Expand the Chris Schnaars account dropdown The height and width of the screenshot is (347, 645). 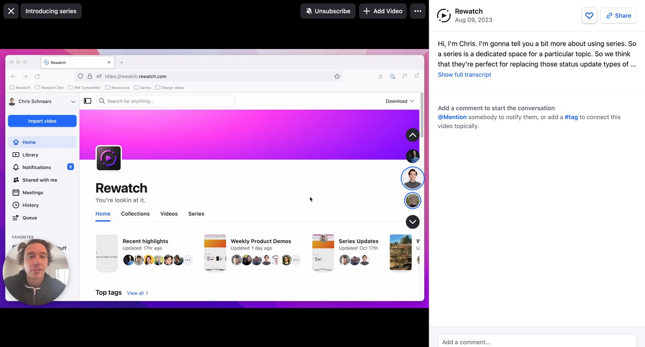pyautogui.click(x=42, y=101)
